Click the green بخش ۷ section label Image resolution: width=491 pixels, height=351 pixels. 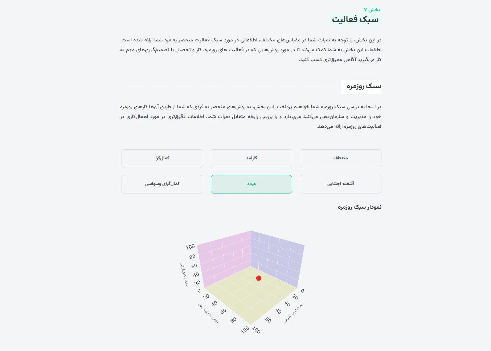[x=372, y=9]
